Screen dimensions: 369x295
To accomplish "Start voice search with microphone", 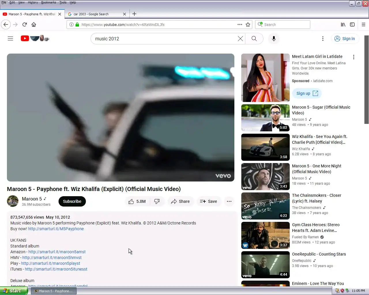I will (274, 39).
